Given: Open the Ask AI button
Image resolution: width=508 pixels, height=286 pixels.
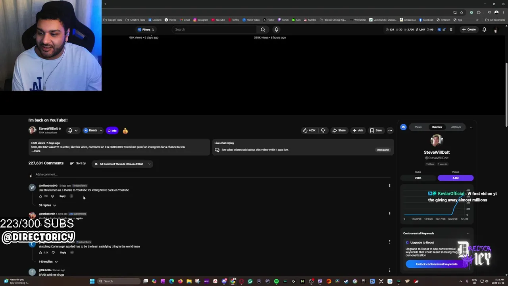Looking at the screenshot, I should 358,130.
